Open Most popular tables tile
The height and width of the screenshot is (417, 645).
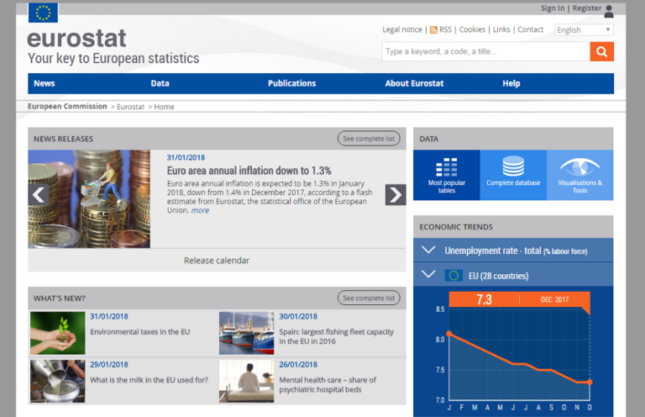coord(447,175)
